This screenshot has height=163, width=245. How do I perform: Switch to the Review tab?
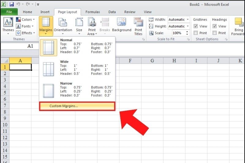click(x=130, y=12)
